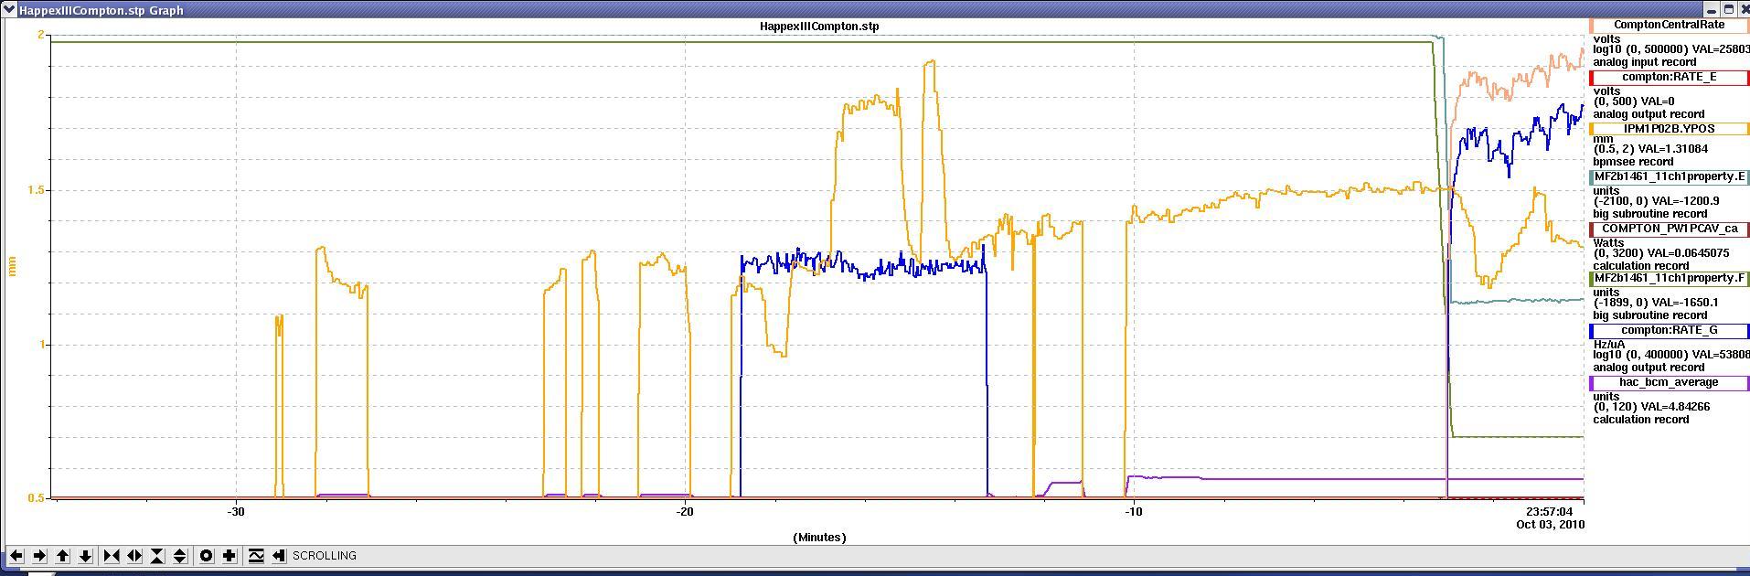Select the hac_bcm_average legend entry
The height and width of the screenshot is (576, 1750).
[1669, 383]
